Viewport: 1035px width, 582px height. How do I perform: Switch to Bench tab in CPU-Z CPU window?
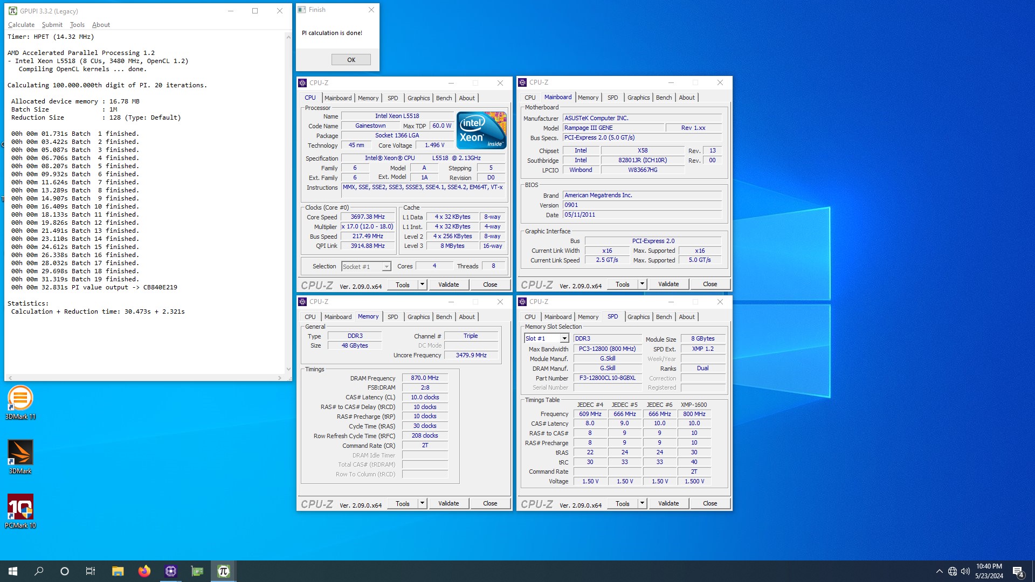tap(444, 98)
